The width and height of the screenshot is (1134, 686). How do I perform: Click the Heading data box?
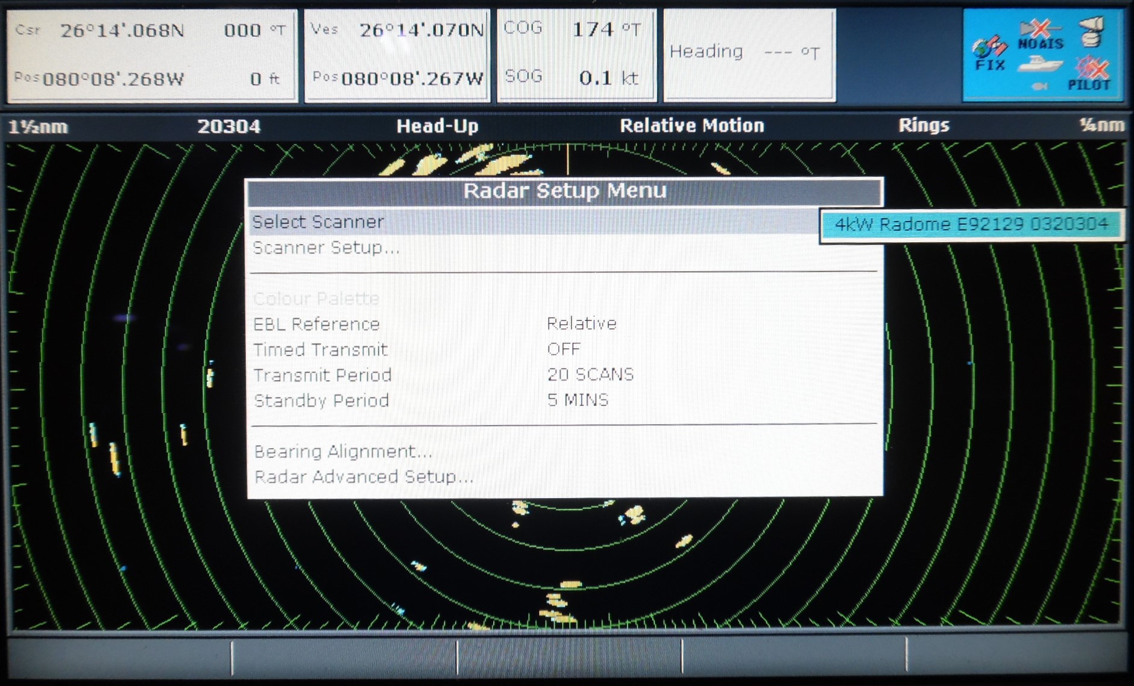click(x=749, y=54)
